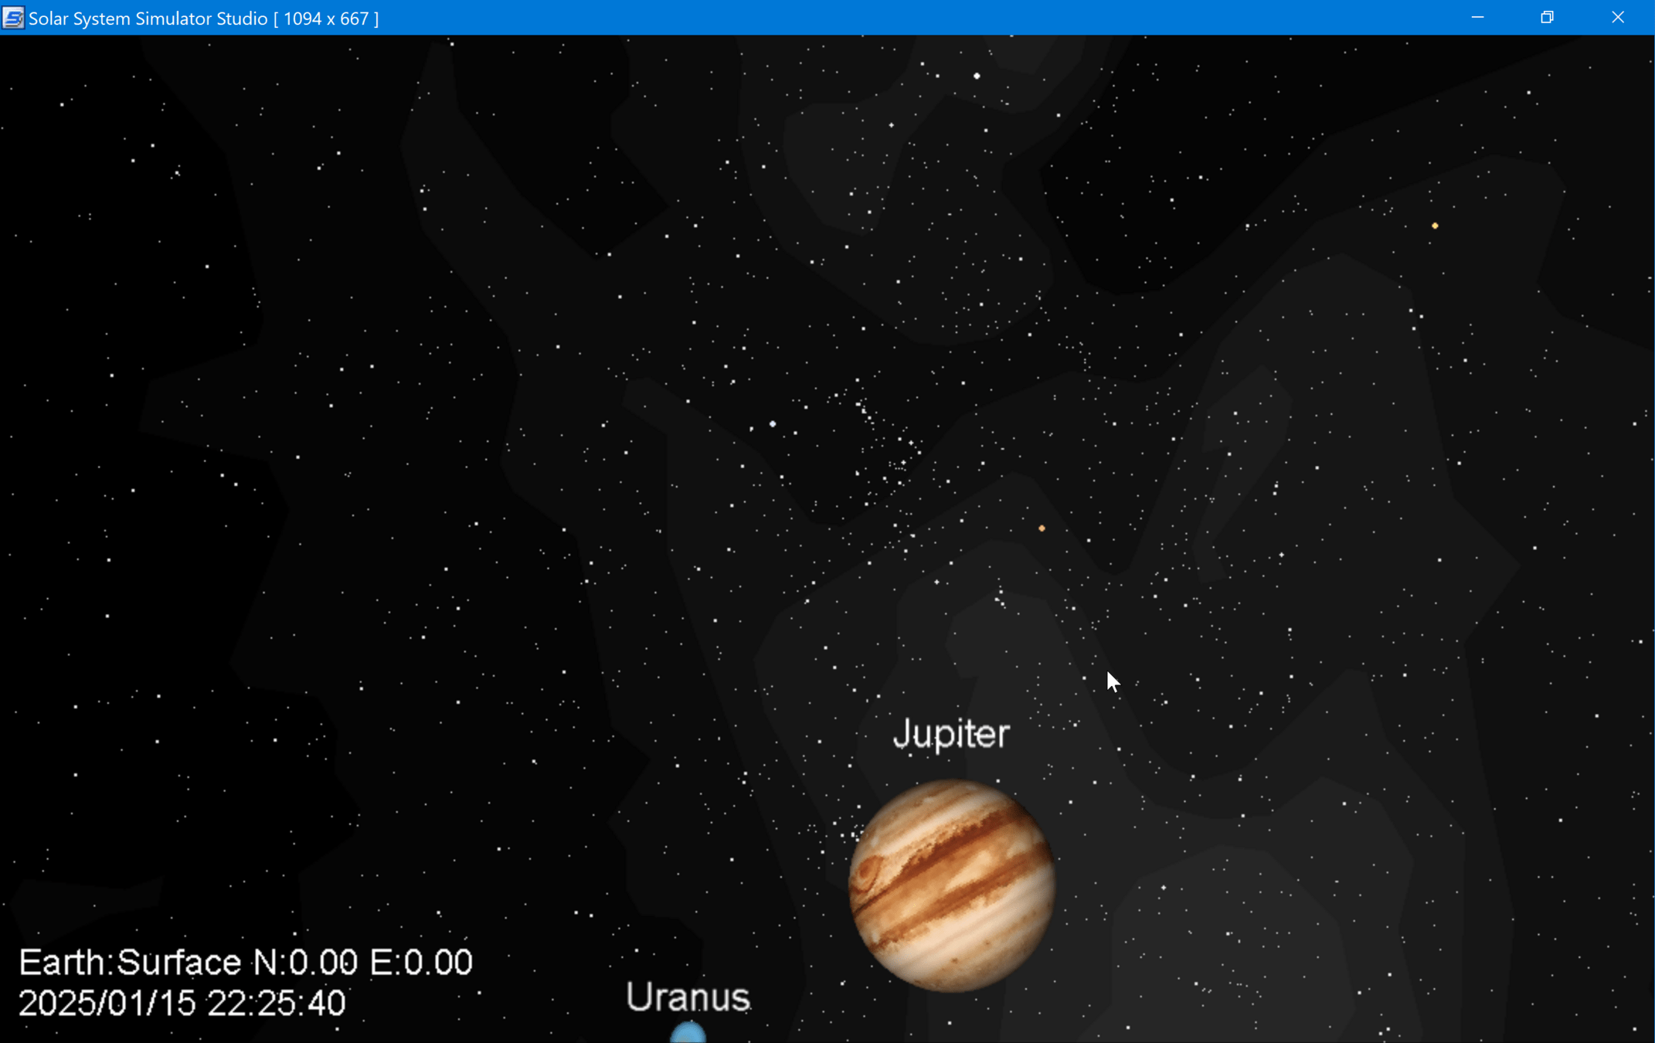Click the E:0.00 longitude value
The width and height of the screenshot is (1655, 1043).
click(x=421, y=963)
